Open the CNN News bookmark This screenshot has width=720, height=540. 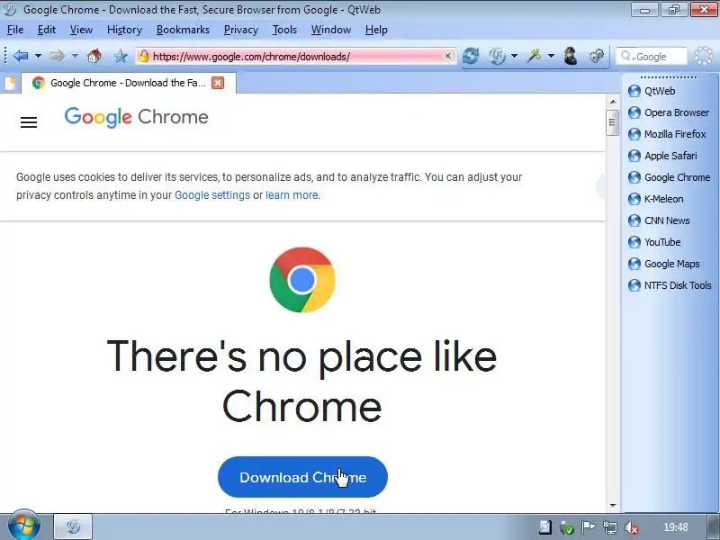pos(659,220)
